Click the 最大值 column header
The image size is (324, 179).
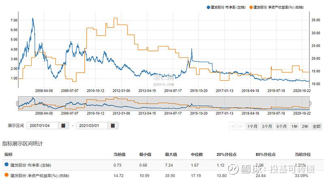[x=171, y=154]
